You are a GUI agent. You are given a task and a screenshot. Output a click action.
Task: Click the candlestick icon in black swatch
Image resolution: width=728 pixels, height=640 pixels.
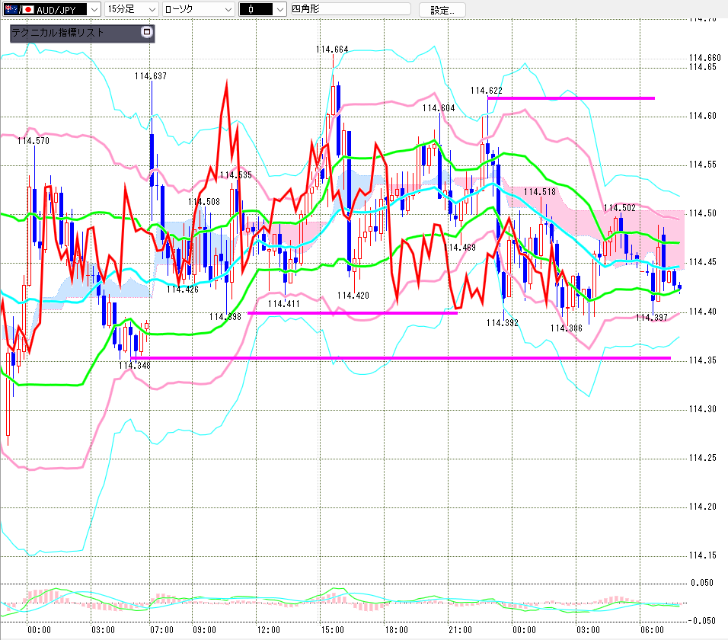(x=251, y=9)
